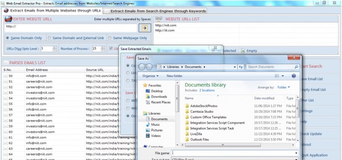Pick the Same Webpage Only option
The image size is (342, 160).
[x=128, y=38]
